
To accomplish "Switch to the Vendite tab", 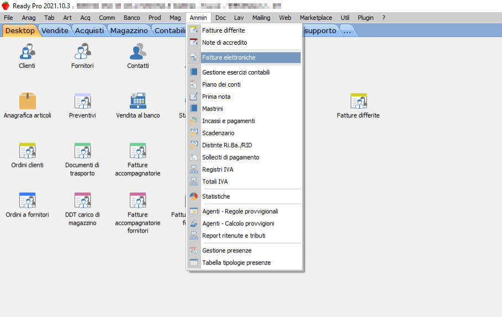I will [x=55, y=31].
